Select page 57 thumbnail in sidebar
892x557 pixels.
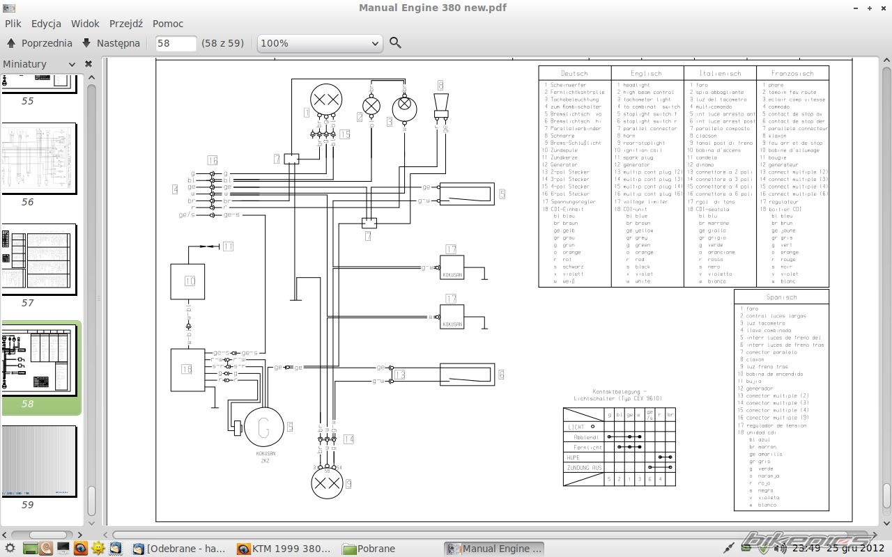click(x=39, y=258)
